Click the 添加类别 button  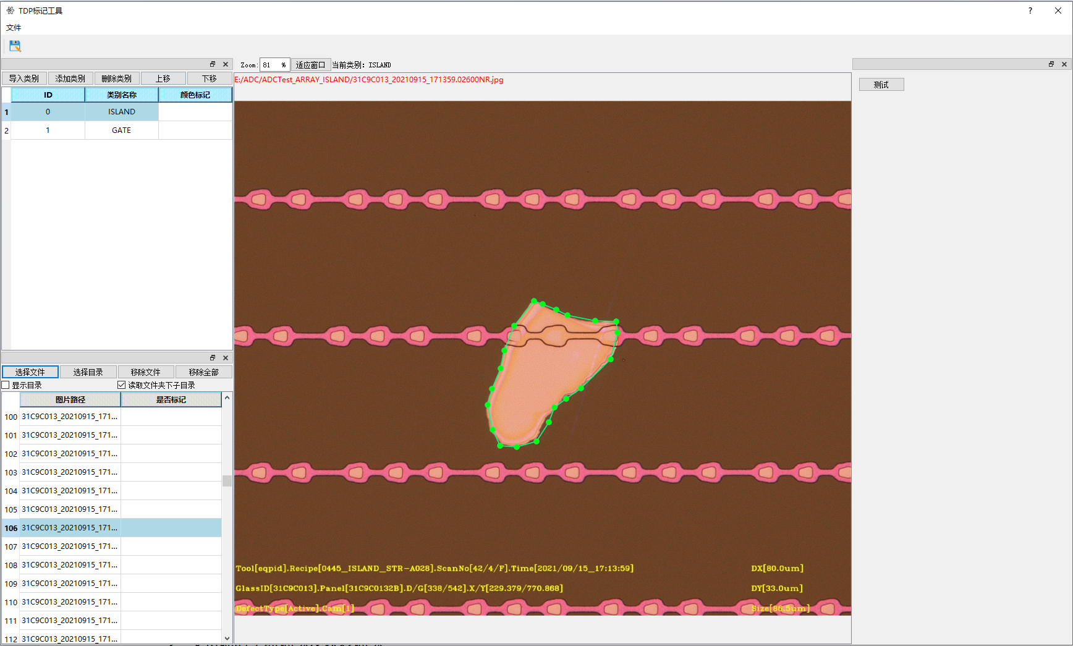[x=70, y=78]
